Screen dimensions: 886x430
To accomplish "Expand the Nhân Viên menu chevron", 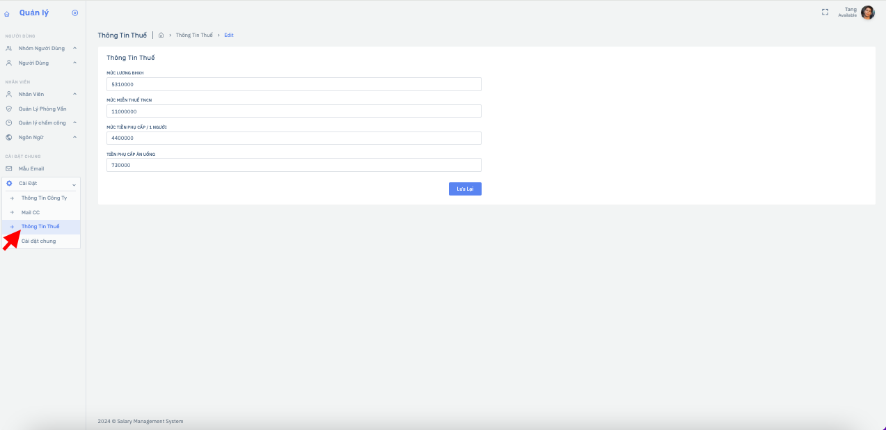I will pos(74,94).
